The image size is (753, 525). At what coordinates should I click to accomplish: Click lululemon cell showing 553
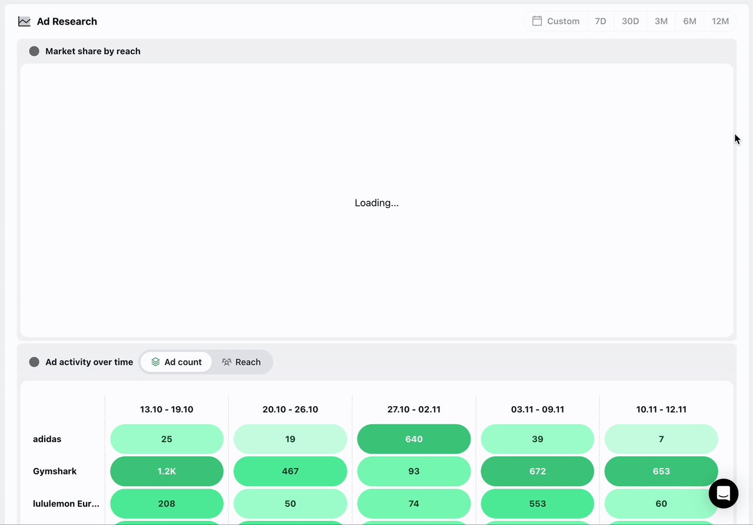(x=537, y=504)
